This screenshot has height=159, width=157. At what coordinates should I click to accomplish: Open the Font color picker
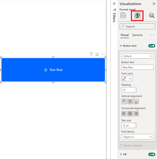coord(127,78)
